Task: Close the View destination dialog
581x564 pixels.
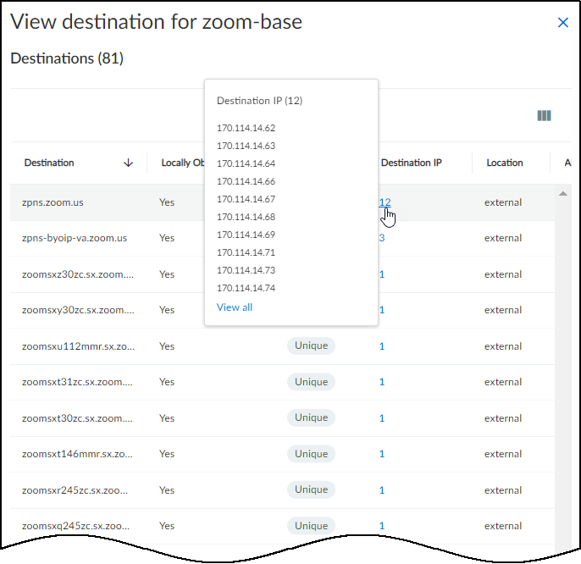Action: click(563, 23)
